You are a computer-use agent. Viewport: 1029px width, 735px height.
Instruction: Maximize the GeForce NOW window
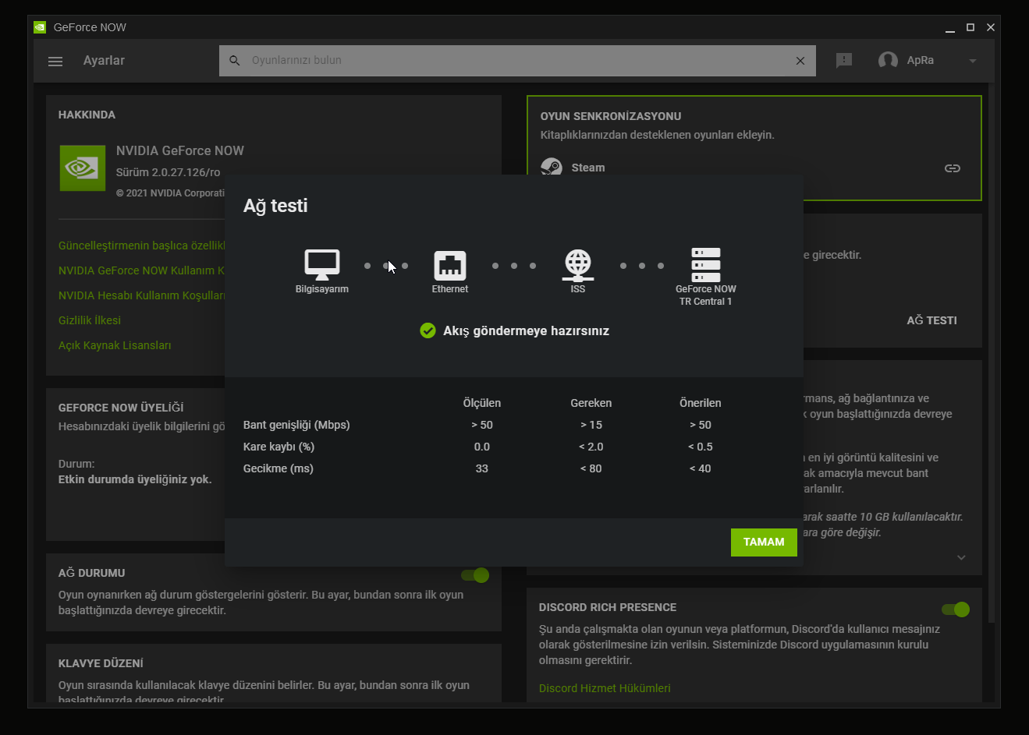click(x=970, y=27)
